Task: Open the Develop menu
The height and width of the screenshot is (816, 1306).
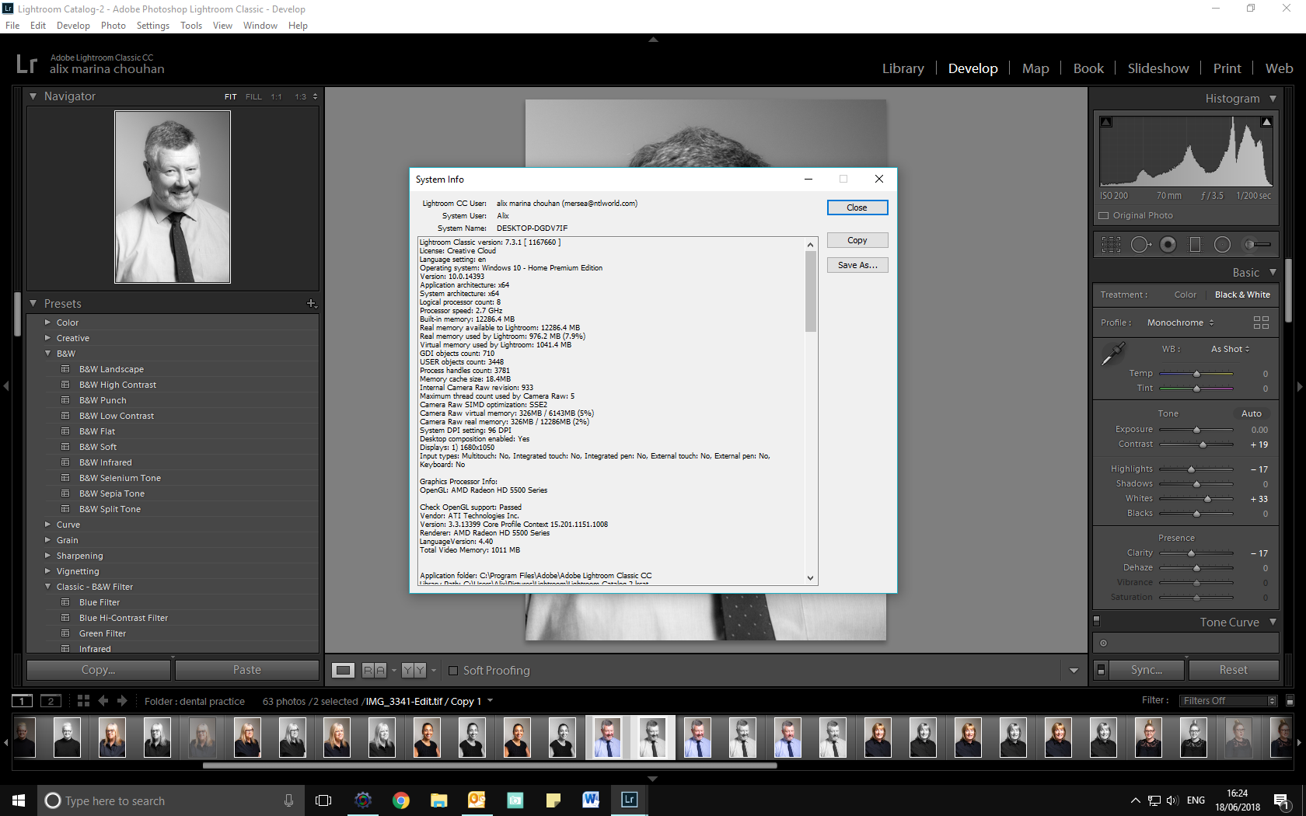Action: (73, 26)
